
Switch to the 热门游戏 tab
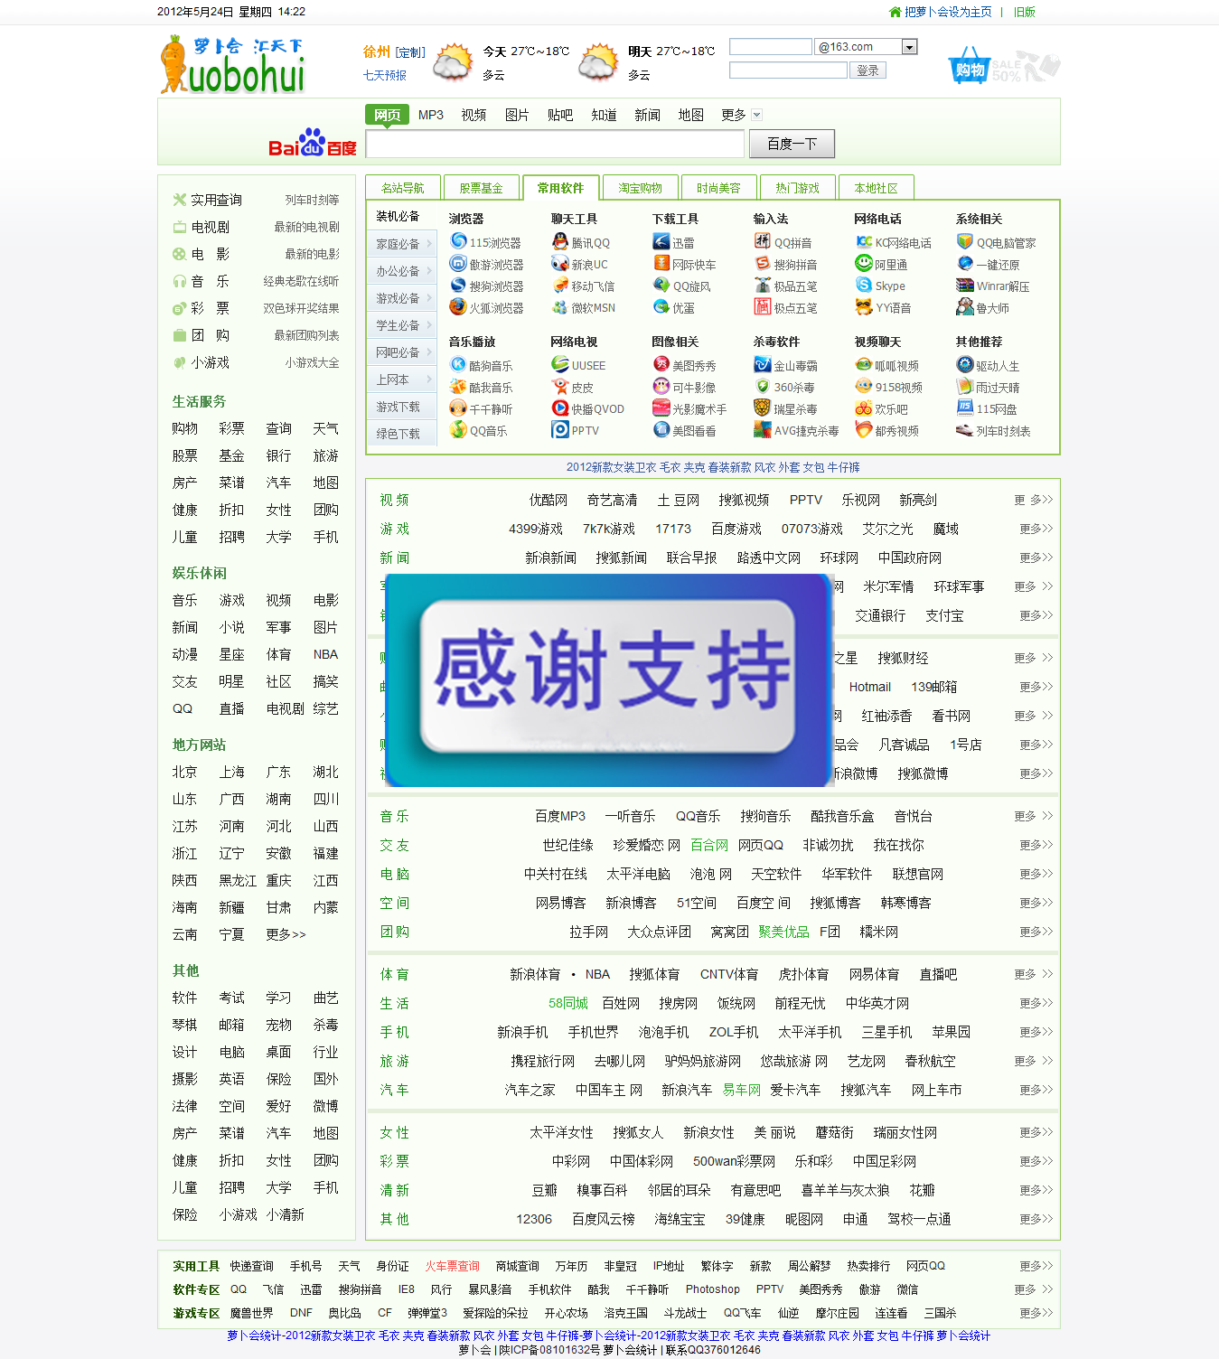[797, 188]
